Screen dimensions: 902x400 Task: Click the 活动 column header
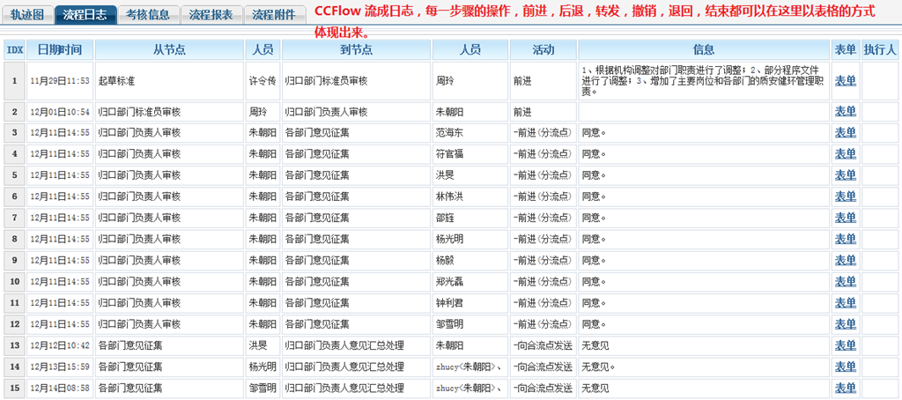[x=543, y=50]
